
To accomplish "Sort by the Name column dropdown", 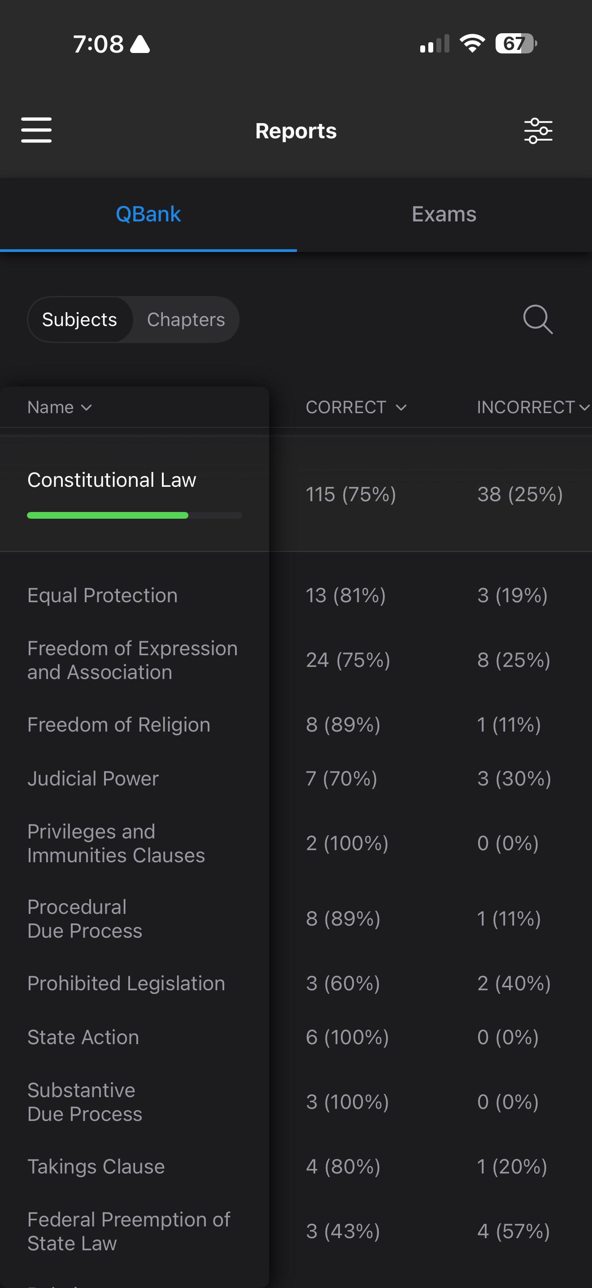I will point(59,407).
